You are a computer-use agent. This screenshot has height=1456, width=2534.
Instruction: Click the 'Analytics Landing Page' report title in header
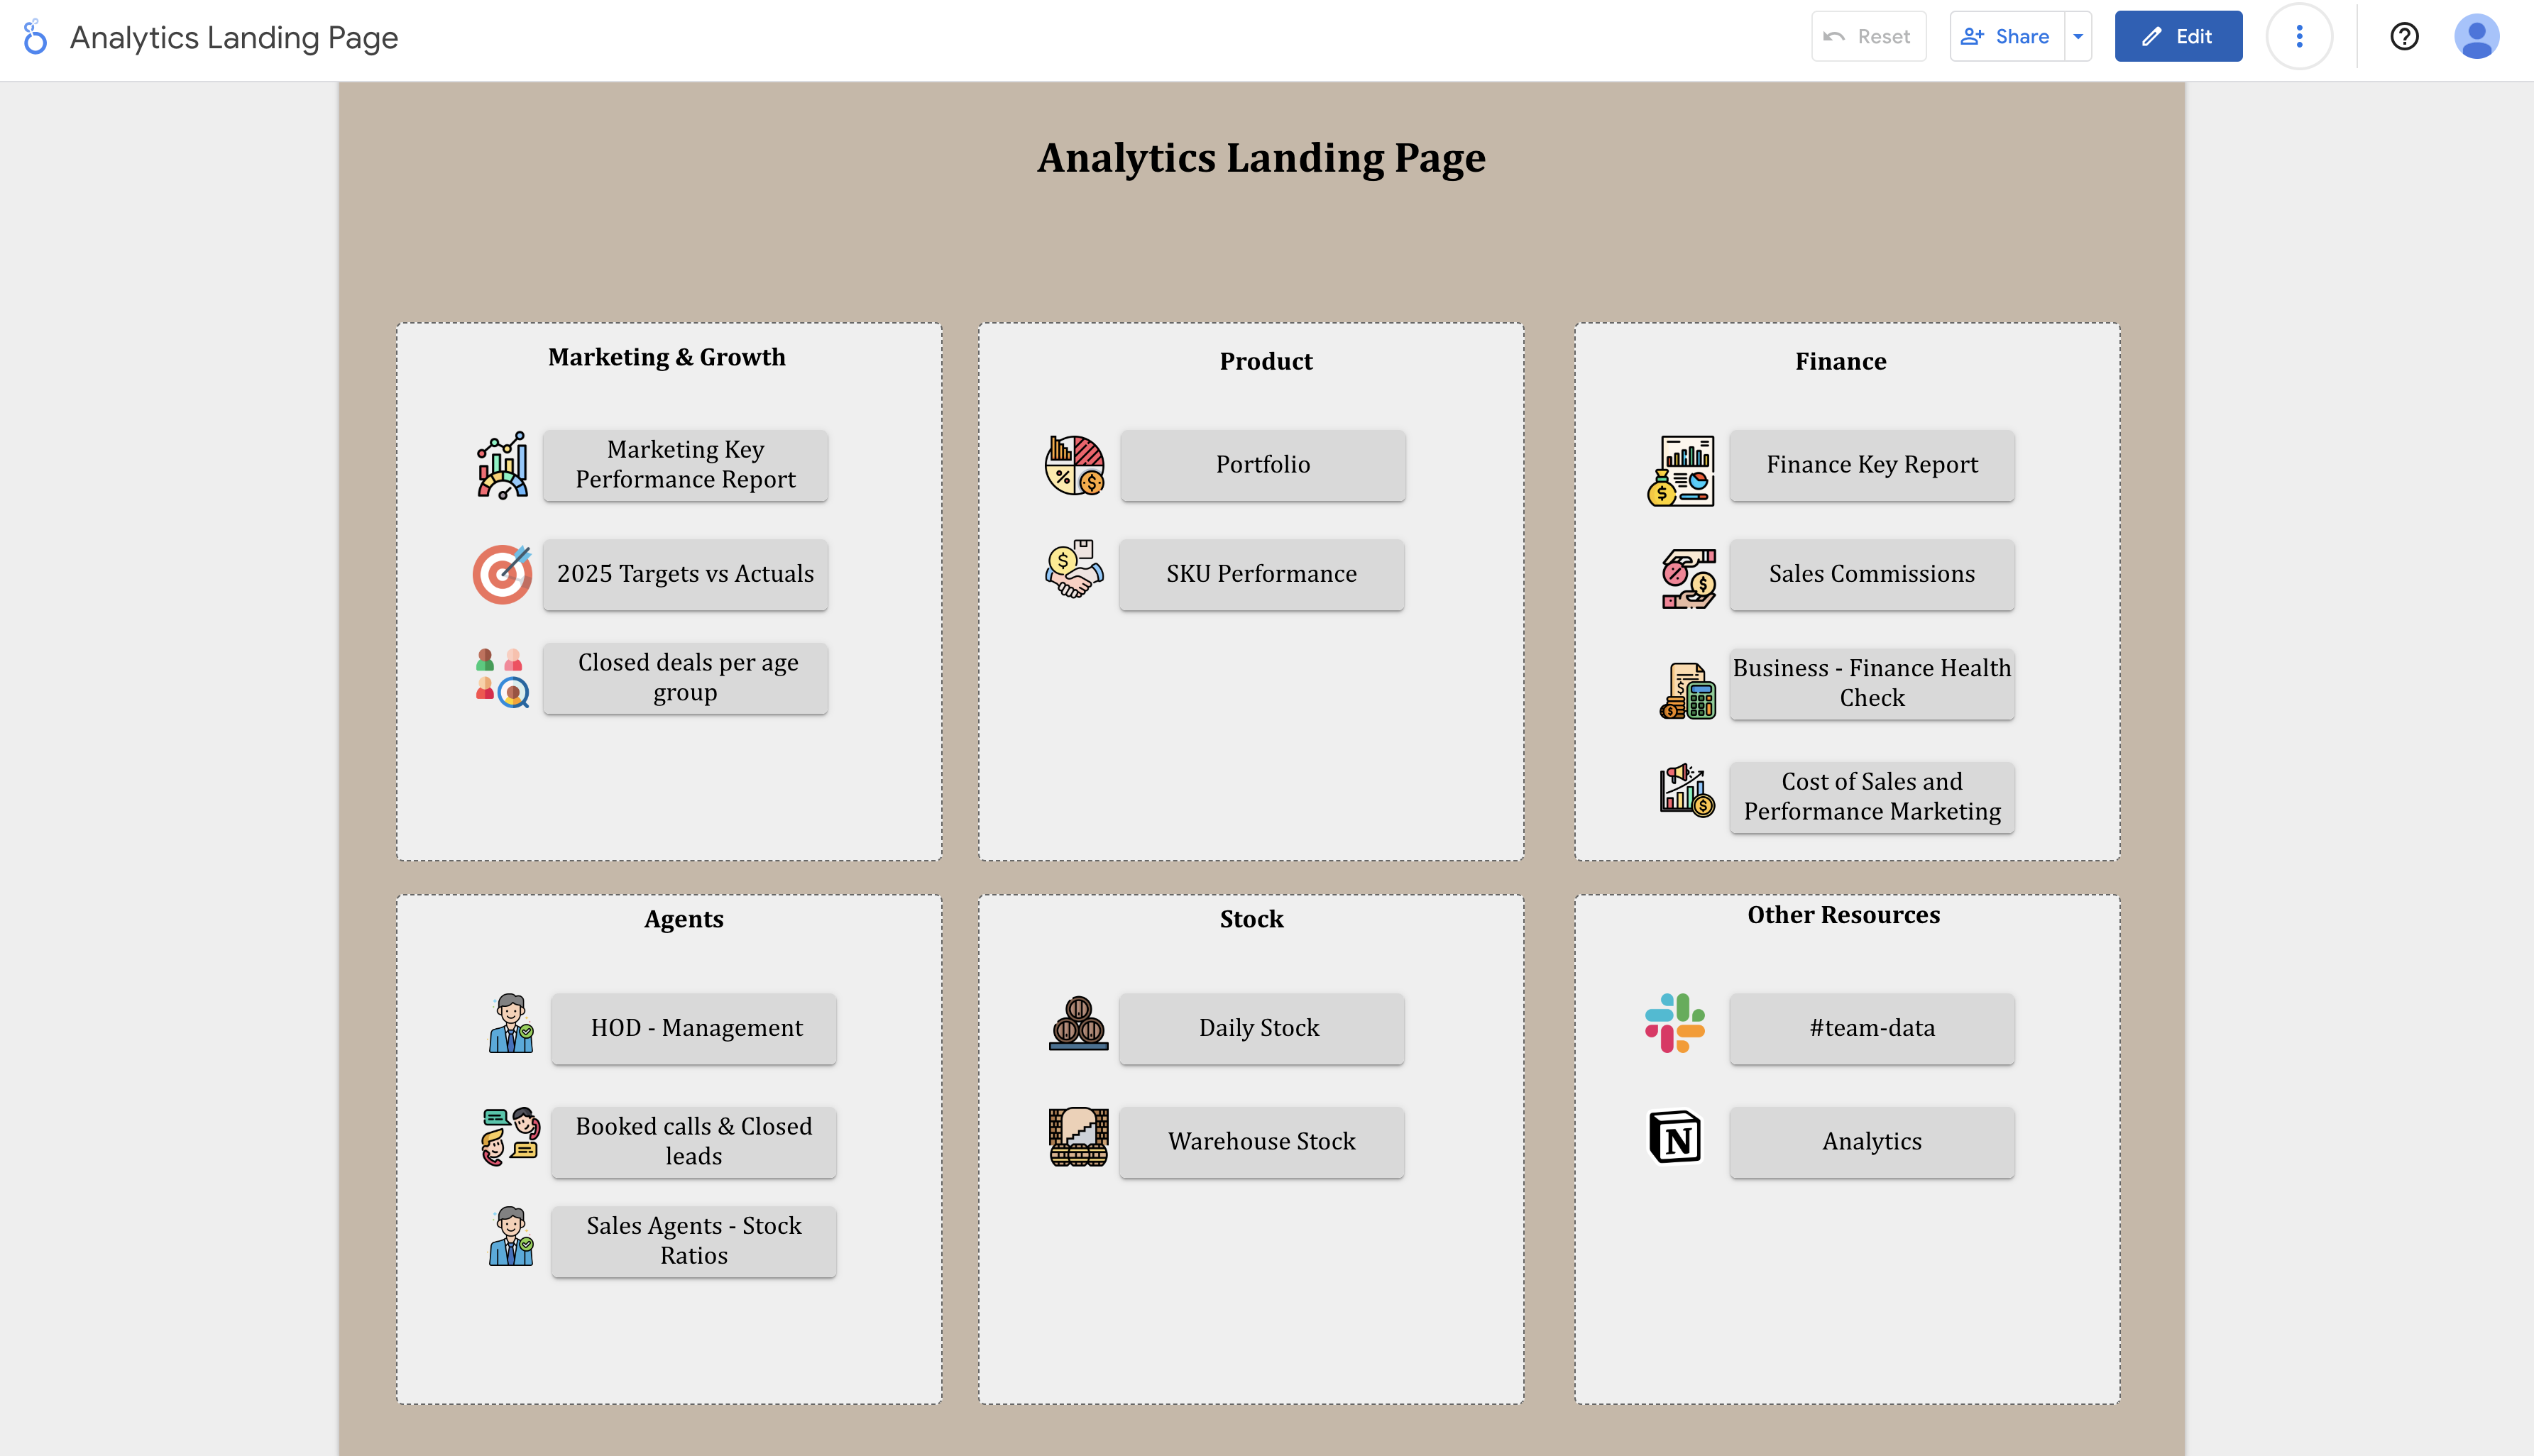234,37
